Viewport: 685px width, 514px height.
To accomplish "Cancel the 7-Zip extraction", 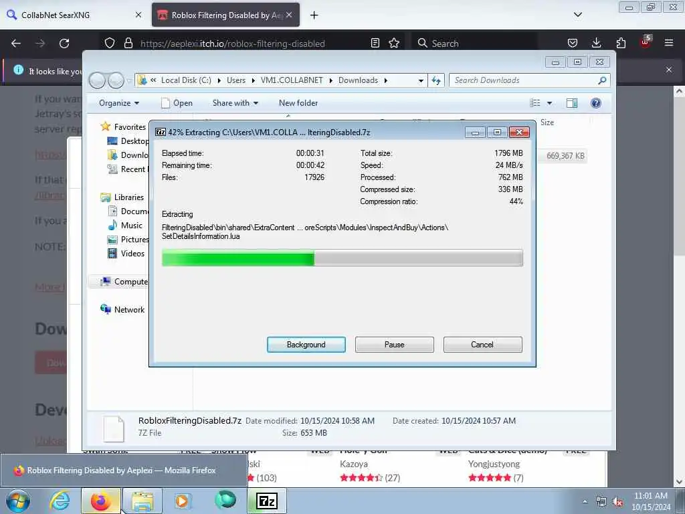I will (x=482, y=345).
